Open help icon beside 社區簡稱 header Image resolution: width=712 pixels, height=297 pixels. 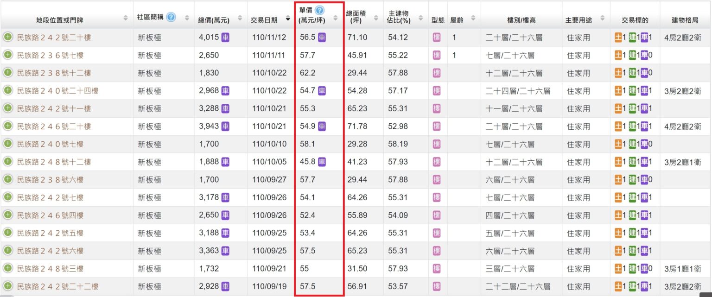click(x=171, y=17)
